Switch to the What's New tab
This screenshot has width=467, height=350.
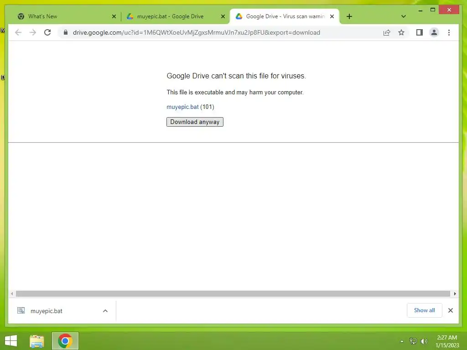[67, 16]
